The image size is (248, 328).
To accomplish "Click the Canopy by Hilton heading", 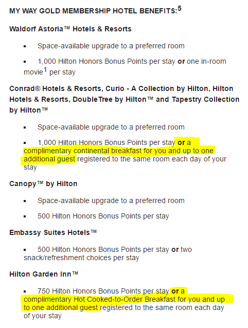I will [43, 184].
